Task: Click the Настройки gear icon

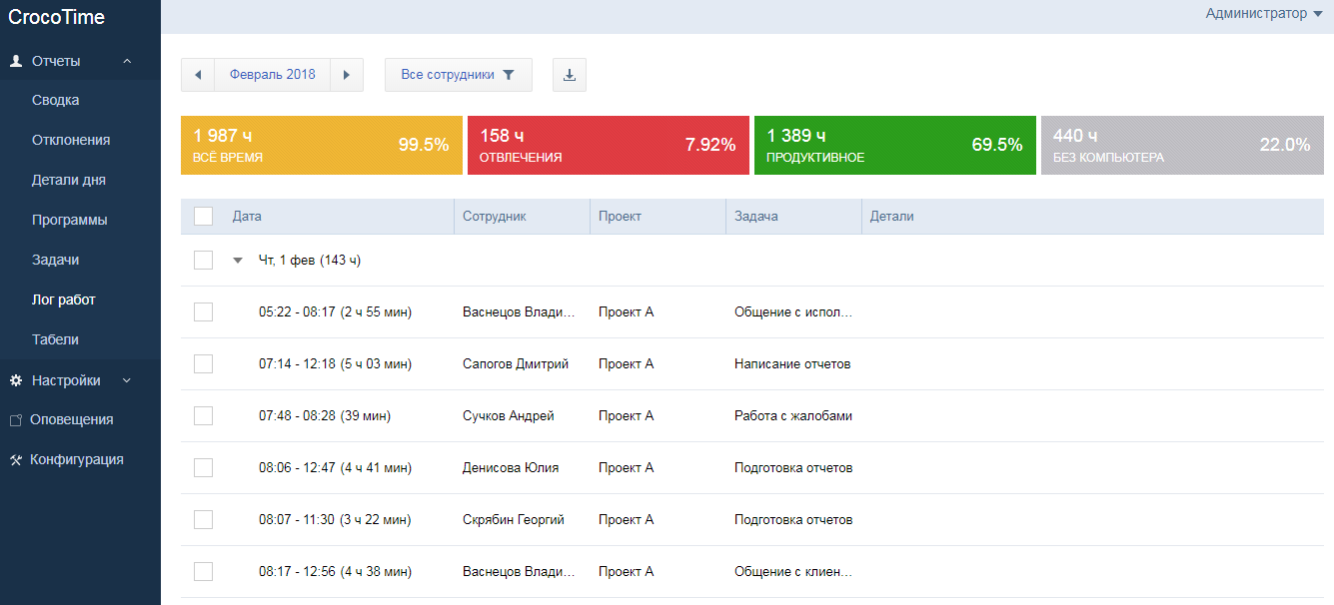Action: [16, 380]
